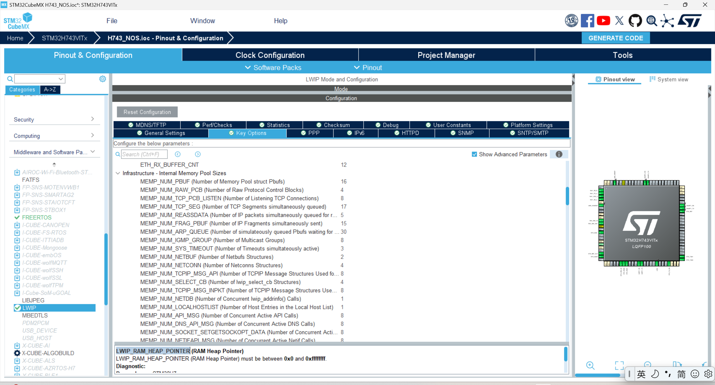
Task: Toggle IME half-moon width mode
Action: pyautogui.click(x=655, y=374)
